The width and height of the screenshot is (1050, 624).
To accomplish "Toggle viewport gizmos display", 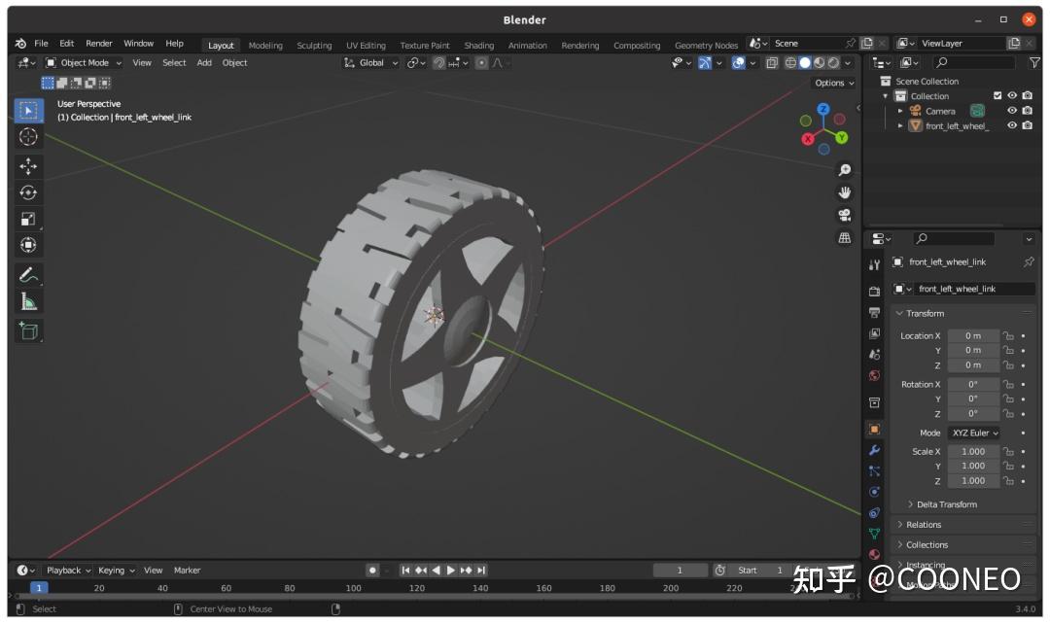I will click(705, 62).
